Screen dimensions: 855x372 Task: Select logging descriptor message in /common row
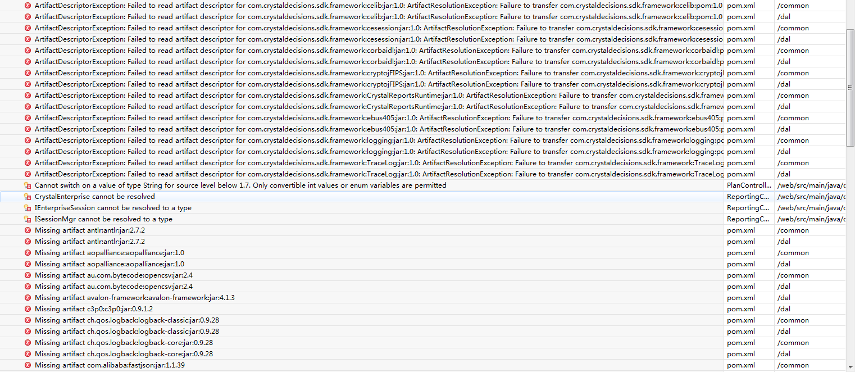(x=379, y=140)
